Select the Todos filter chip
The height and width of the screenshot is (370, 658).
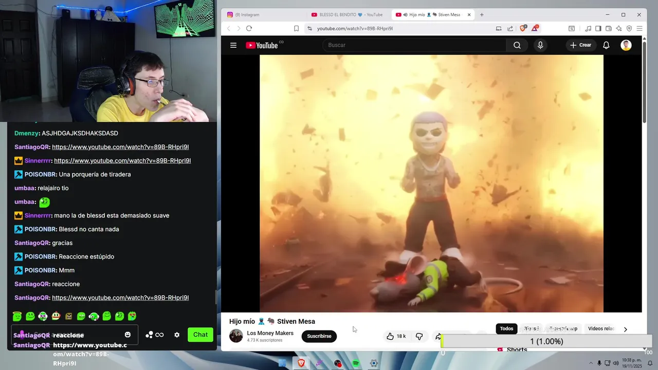point(506,329)
